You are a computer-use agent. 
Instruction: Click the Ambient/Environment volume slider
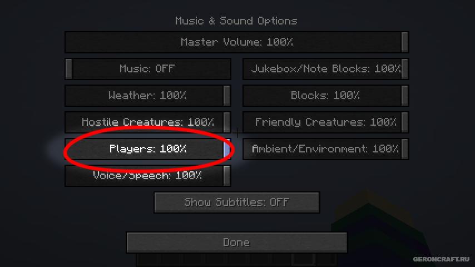[x=325, y=149]
